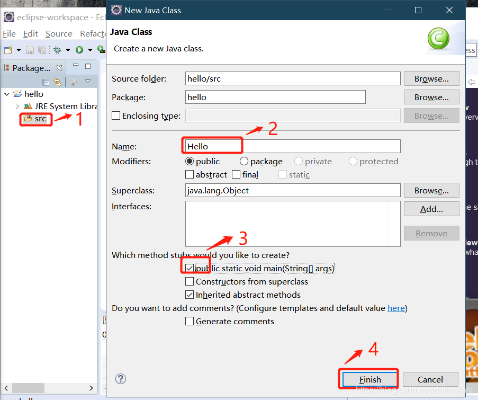Toggle the public static void main checkbox
Image resolution: width=478 pixels, height=400 pixels.
pos(190,268)
